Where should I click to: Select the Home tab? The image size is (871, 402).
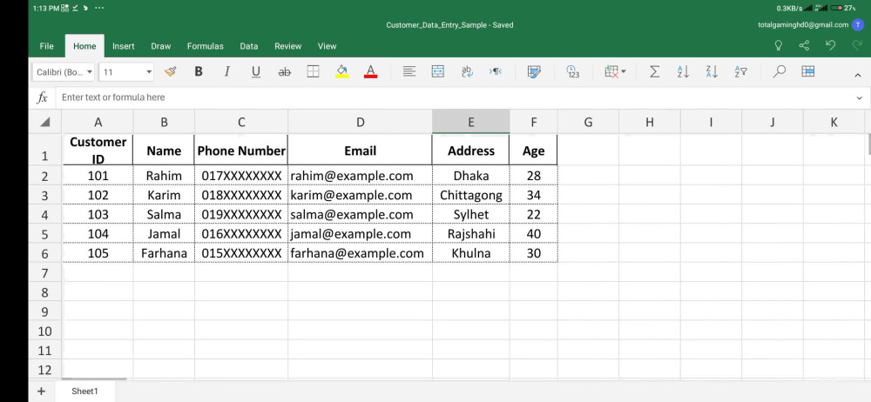click(84, 46)
